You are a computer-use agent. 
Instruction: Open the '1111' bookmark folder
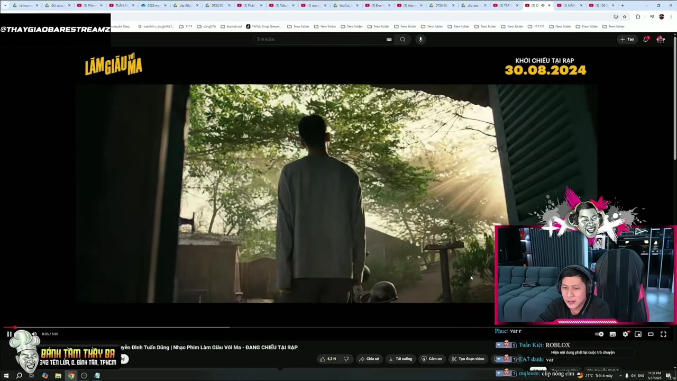(x=186, y=26)
